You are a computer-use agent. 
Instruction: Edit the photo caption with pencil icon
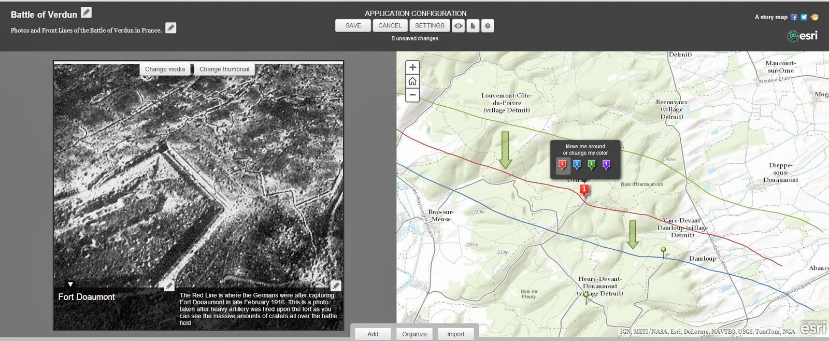[x=336, y=286]
